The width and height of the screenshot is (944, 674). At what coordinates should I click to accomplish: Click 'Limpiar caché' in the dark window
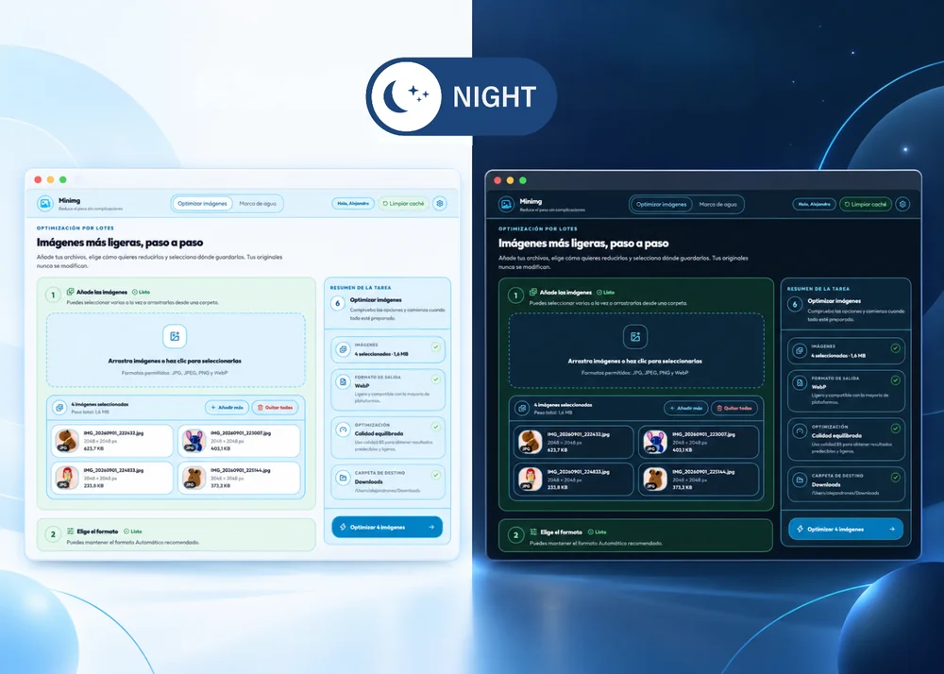coord(866,205)
